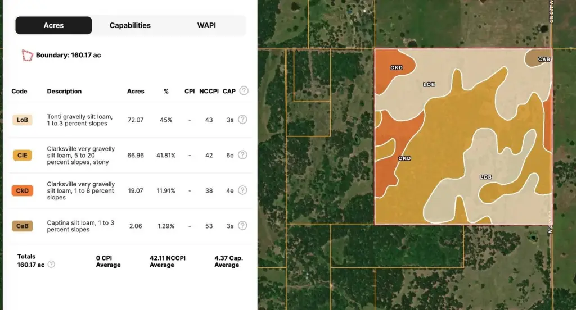Click the Boundary polygon icon
This screenshot has height=310, width=576.
27,55
